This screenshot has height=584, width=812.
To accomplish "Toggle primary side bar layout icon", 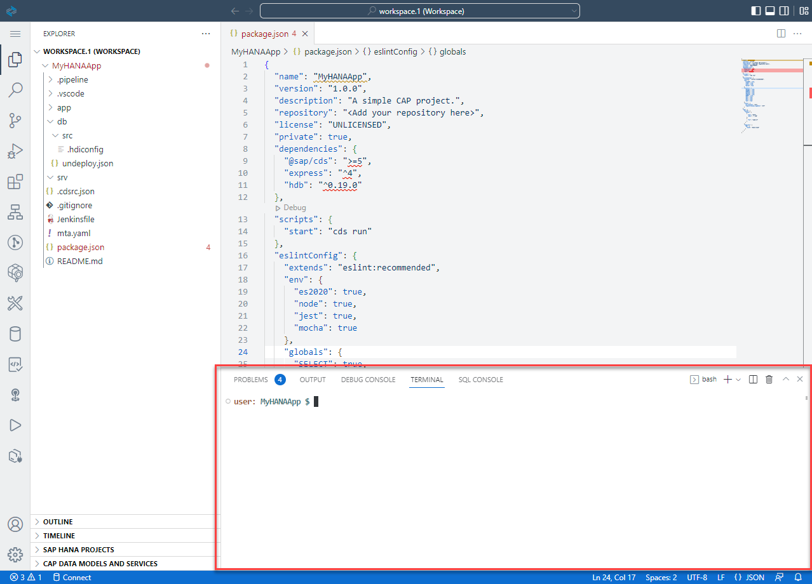I will coord(756,11).
